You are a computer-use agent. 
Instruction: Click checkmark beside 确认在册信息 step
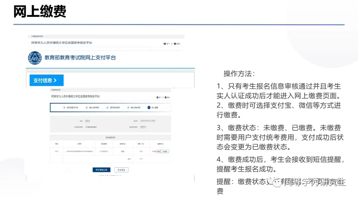pyautogui.click(x=87, y=108)
